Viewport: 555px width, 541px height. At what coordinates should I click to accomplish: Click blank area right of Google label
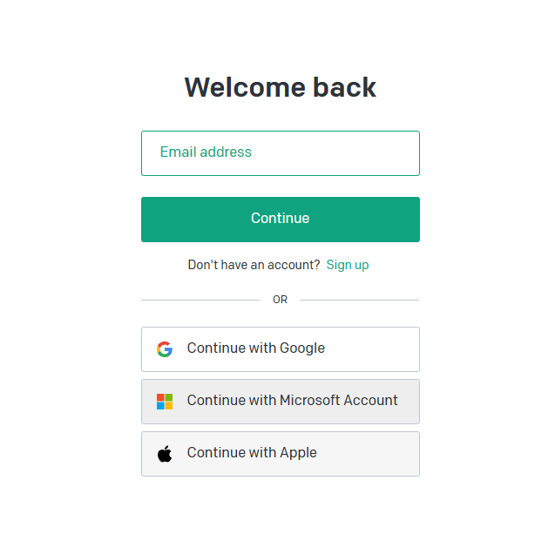[x=375, y=349]
